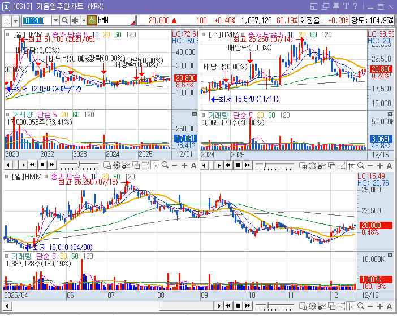The width and height of the screenshot is (397, 316).
Task: Rewind in the weekly chart toolbar
Action: [x=228, y=165]
